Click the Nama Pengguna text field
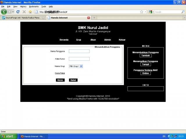 79,51
